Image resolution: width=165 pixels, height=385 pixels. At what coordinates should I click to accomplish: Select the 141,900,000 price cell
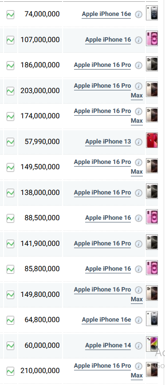coord(40,244)
